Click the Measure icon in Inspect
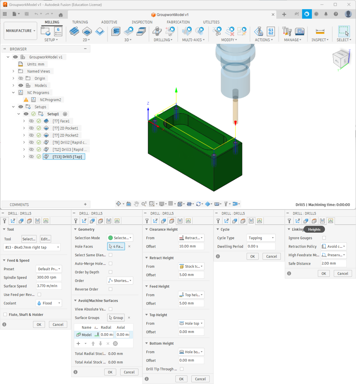This screenshot has height=384, width=356. [x=320, y=31]
